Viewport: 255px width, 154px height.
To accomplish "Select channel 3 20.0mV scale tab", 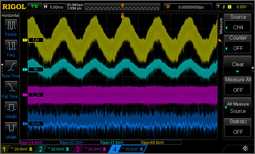I will point(92,149).
